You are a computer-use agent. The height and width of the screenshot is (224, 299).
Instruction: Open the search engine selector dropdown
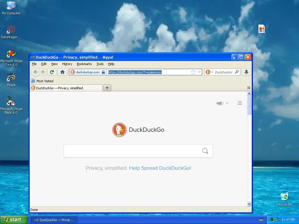[209, 72]
